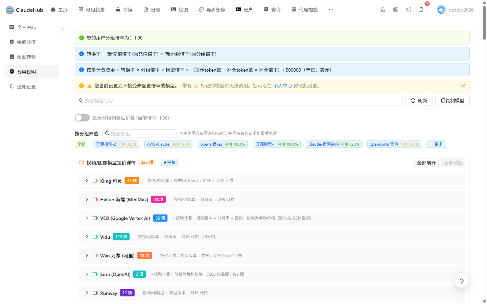Filter by openai官key group tag
This screenshot has width=487, height=304.
[223, 144]
